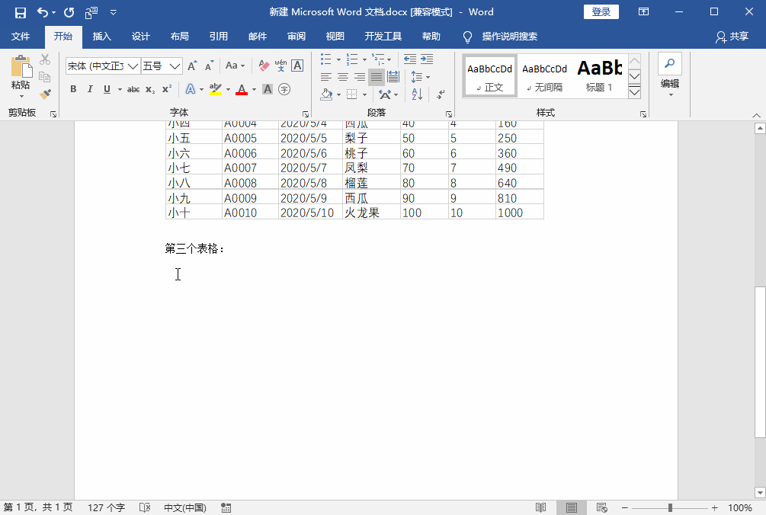Apply red font color
This screenshot has width=766, height=515.
(x=242, y=89)
